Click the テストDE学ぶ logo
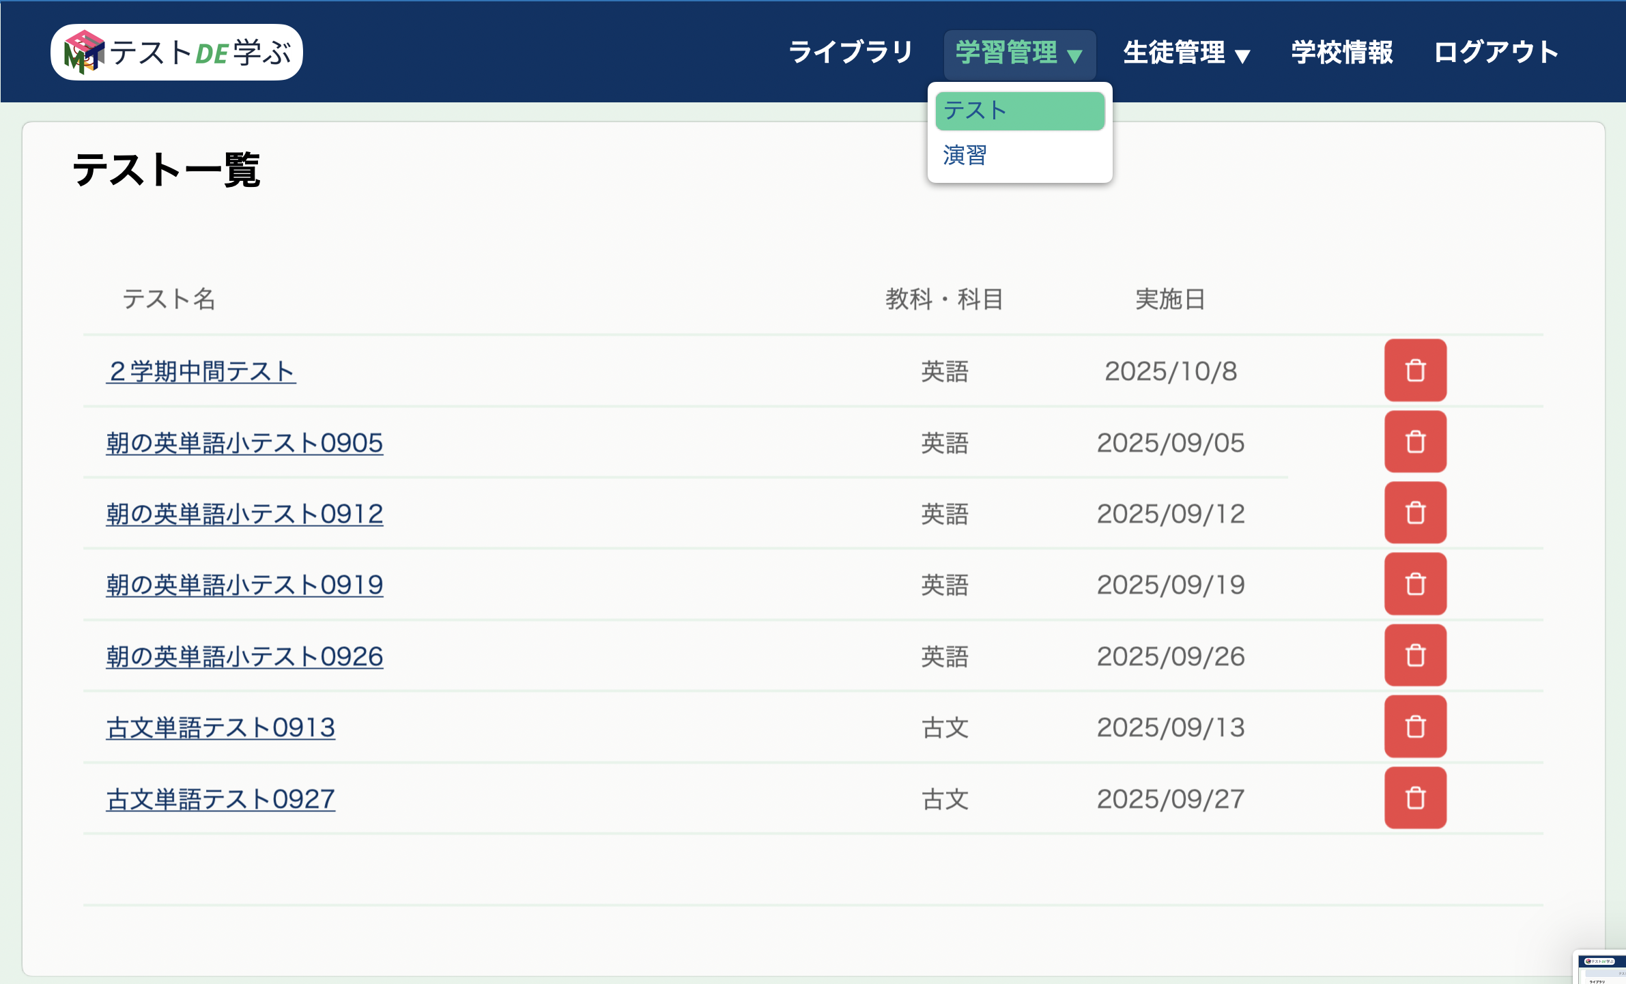The height and width of the screenshot is (984, 1626). 177,53
